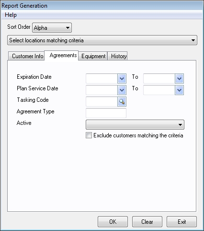Click the Clear button
The height and width of the screenshot is (231, 204).
147,222
